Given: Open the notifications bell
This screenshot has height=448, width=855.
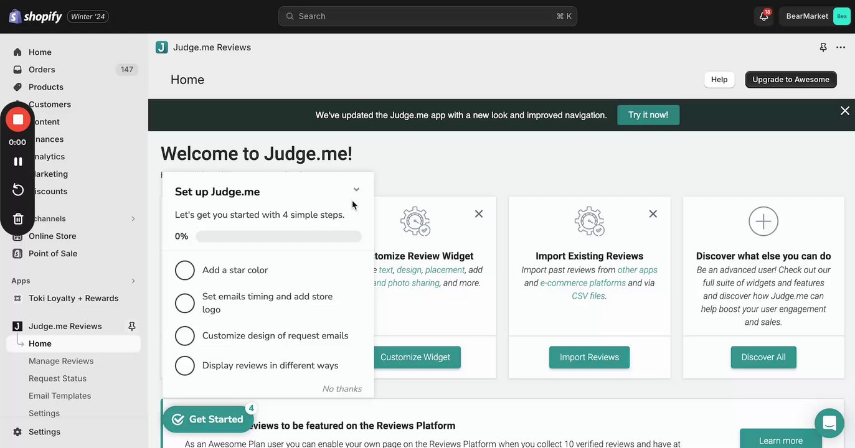Looking at the screenshot, I should [764, 16].
